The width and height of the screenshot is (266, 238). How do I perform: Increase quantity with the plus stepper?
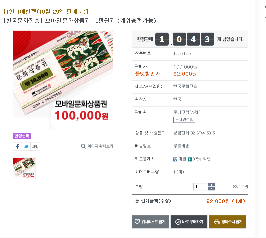point(211,185)
